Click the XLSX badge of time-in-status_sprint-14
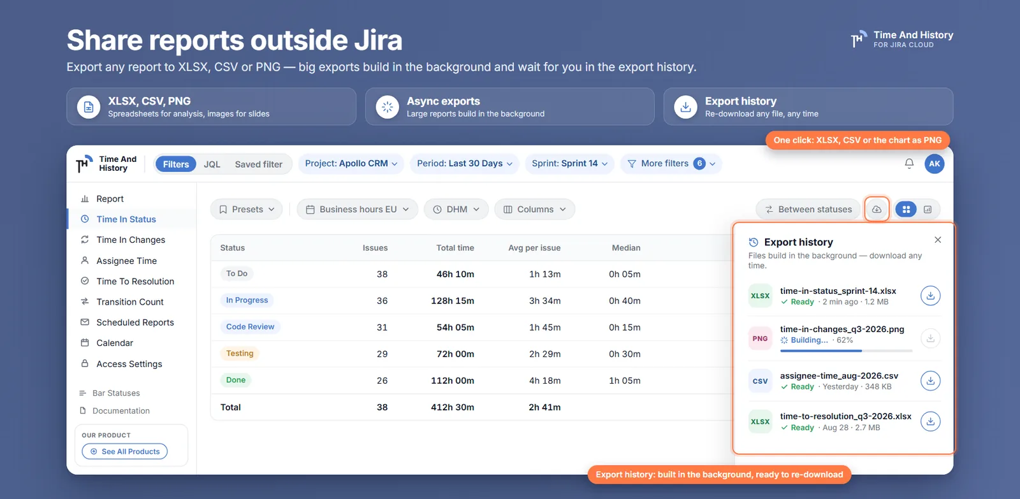Viewport: 1020px width, 499px height. tap(760, 296)
